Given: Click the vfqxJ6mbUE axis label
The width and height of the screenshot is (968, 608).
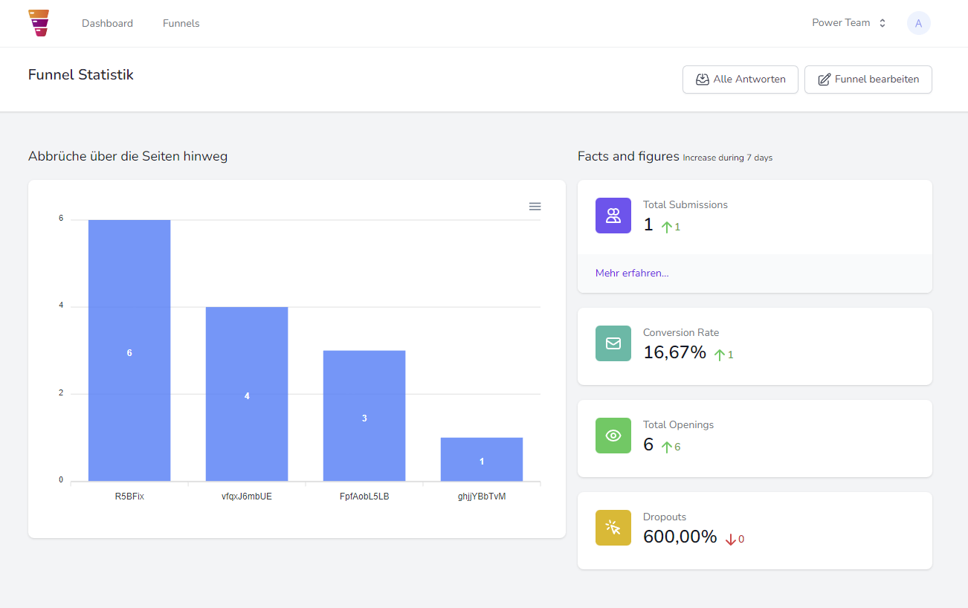Looking at the screenshot, I should tap(247, 496).
